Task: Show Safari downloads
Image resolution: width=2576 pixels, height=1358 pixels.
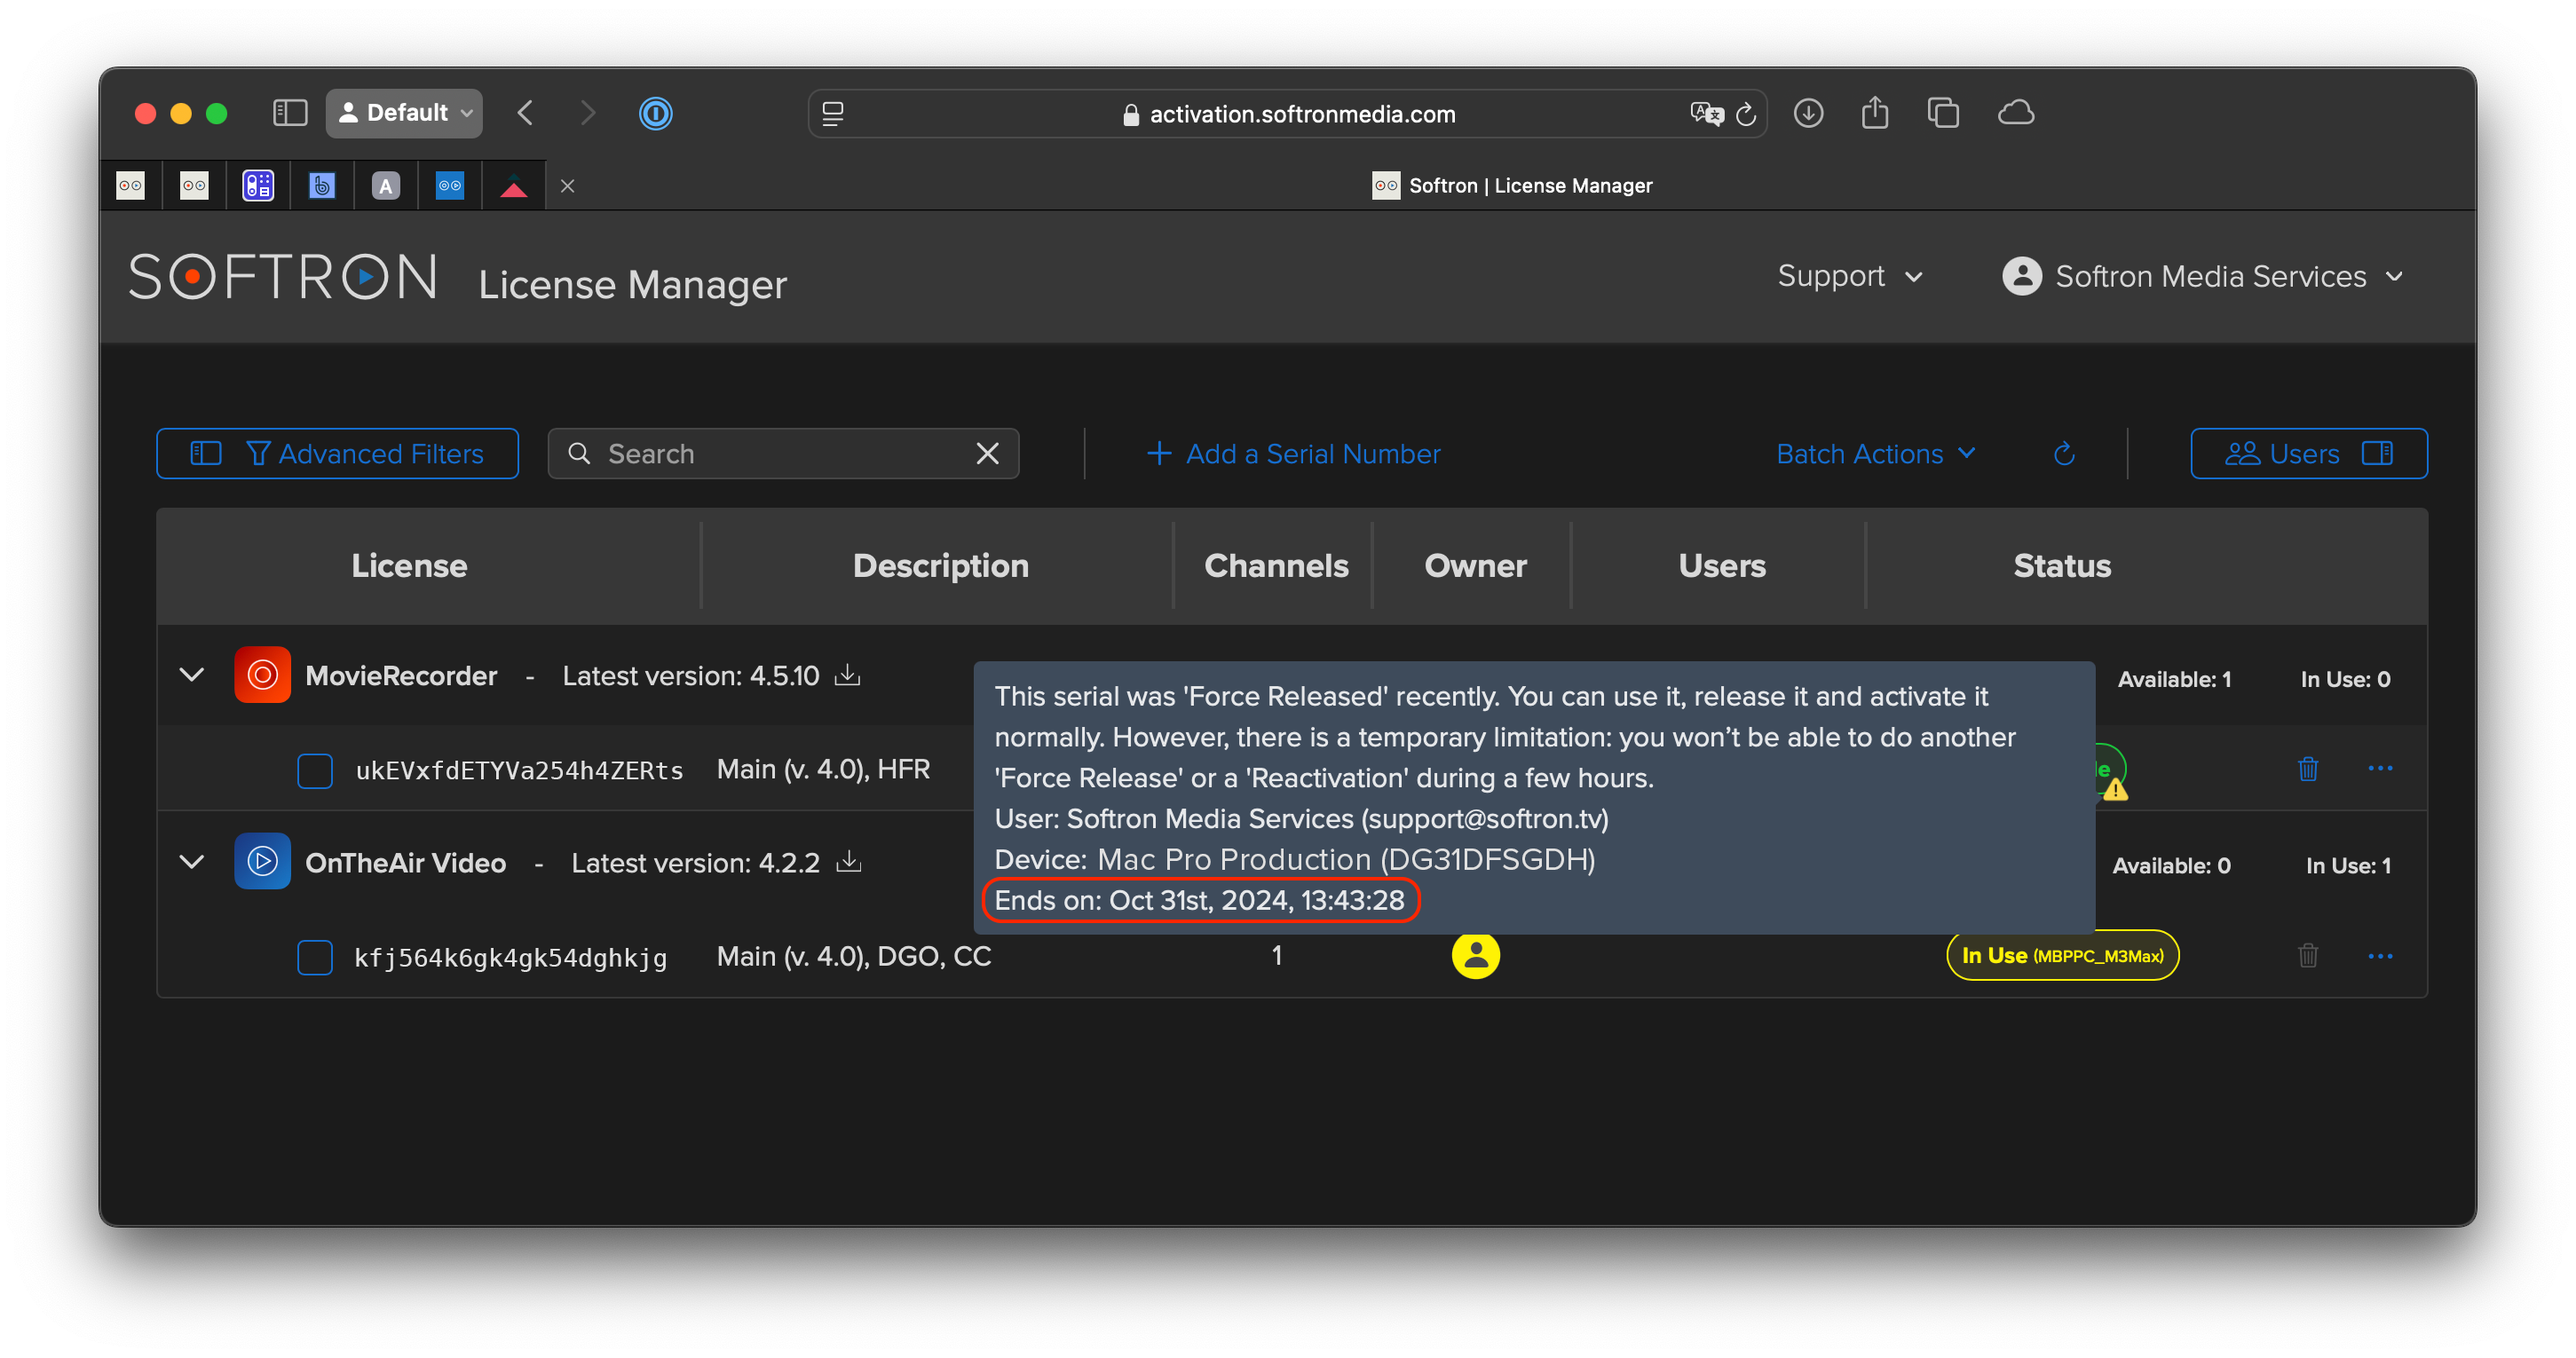Action: pyautogui.click(x=1808, y=113)
